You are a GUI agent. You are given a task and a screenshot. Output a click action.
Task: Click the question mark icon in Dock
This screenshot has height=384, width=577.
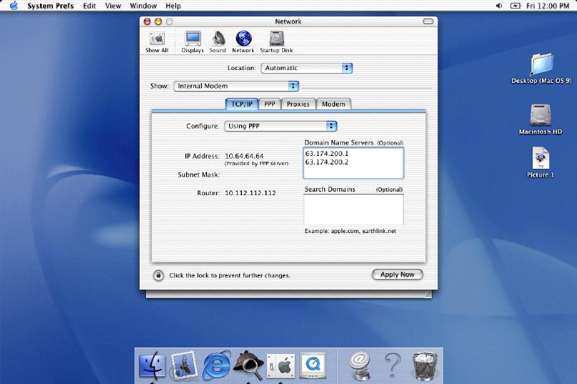click(392, 365)
